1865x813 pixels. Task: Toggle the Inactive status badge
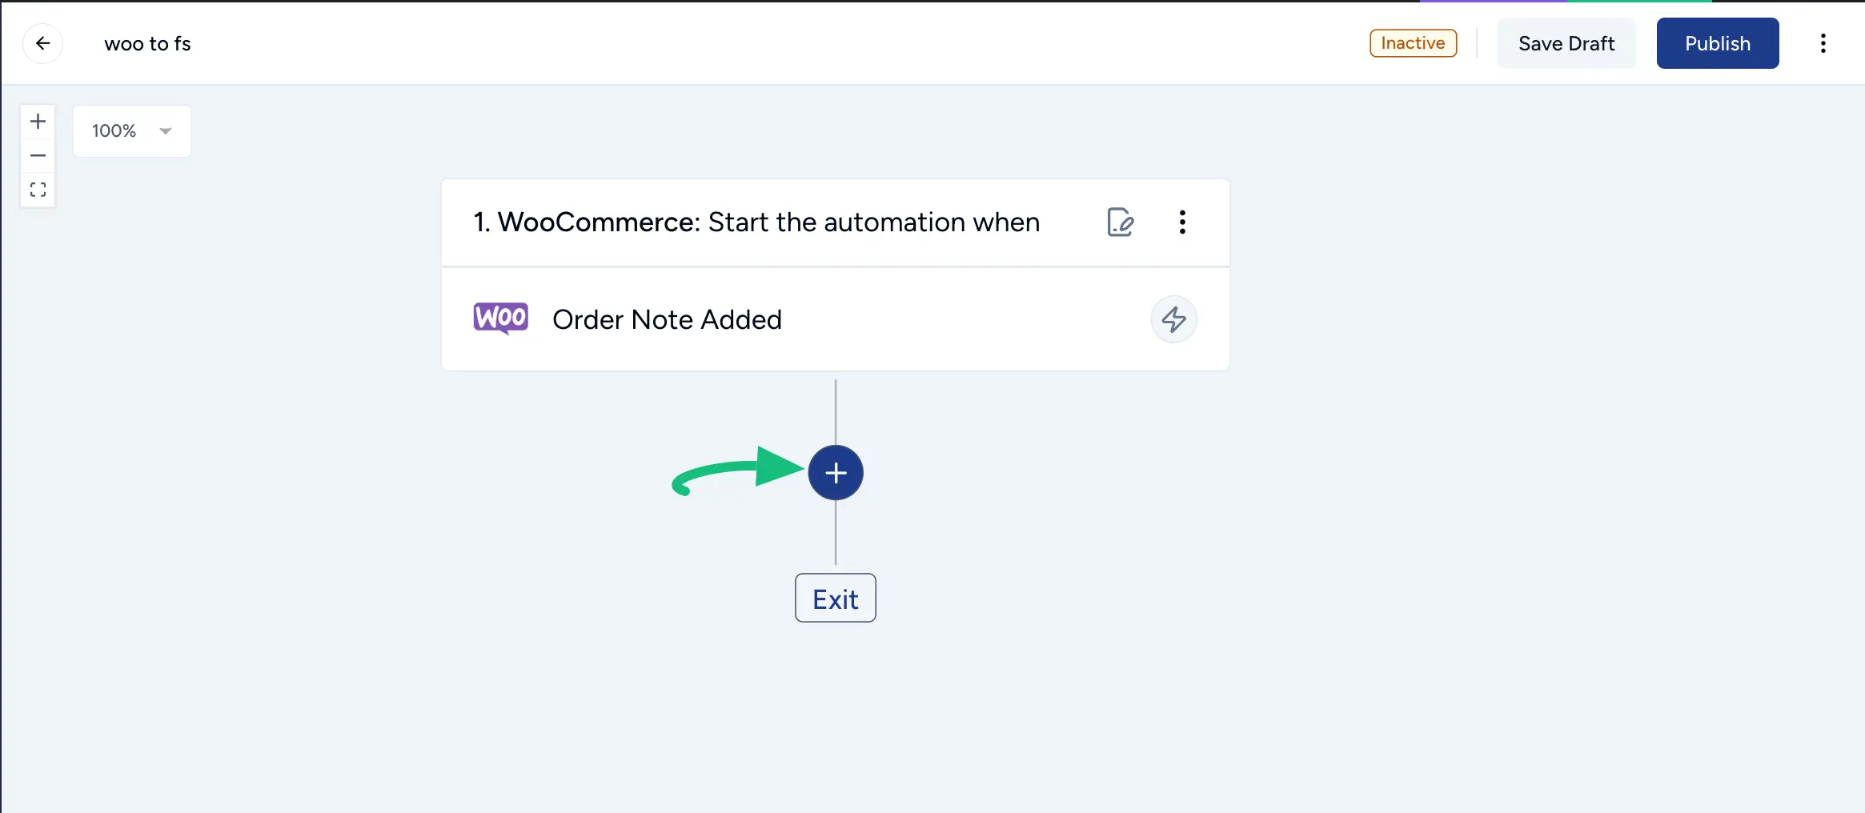pyautogui.click(x=1412, y=42)
